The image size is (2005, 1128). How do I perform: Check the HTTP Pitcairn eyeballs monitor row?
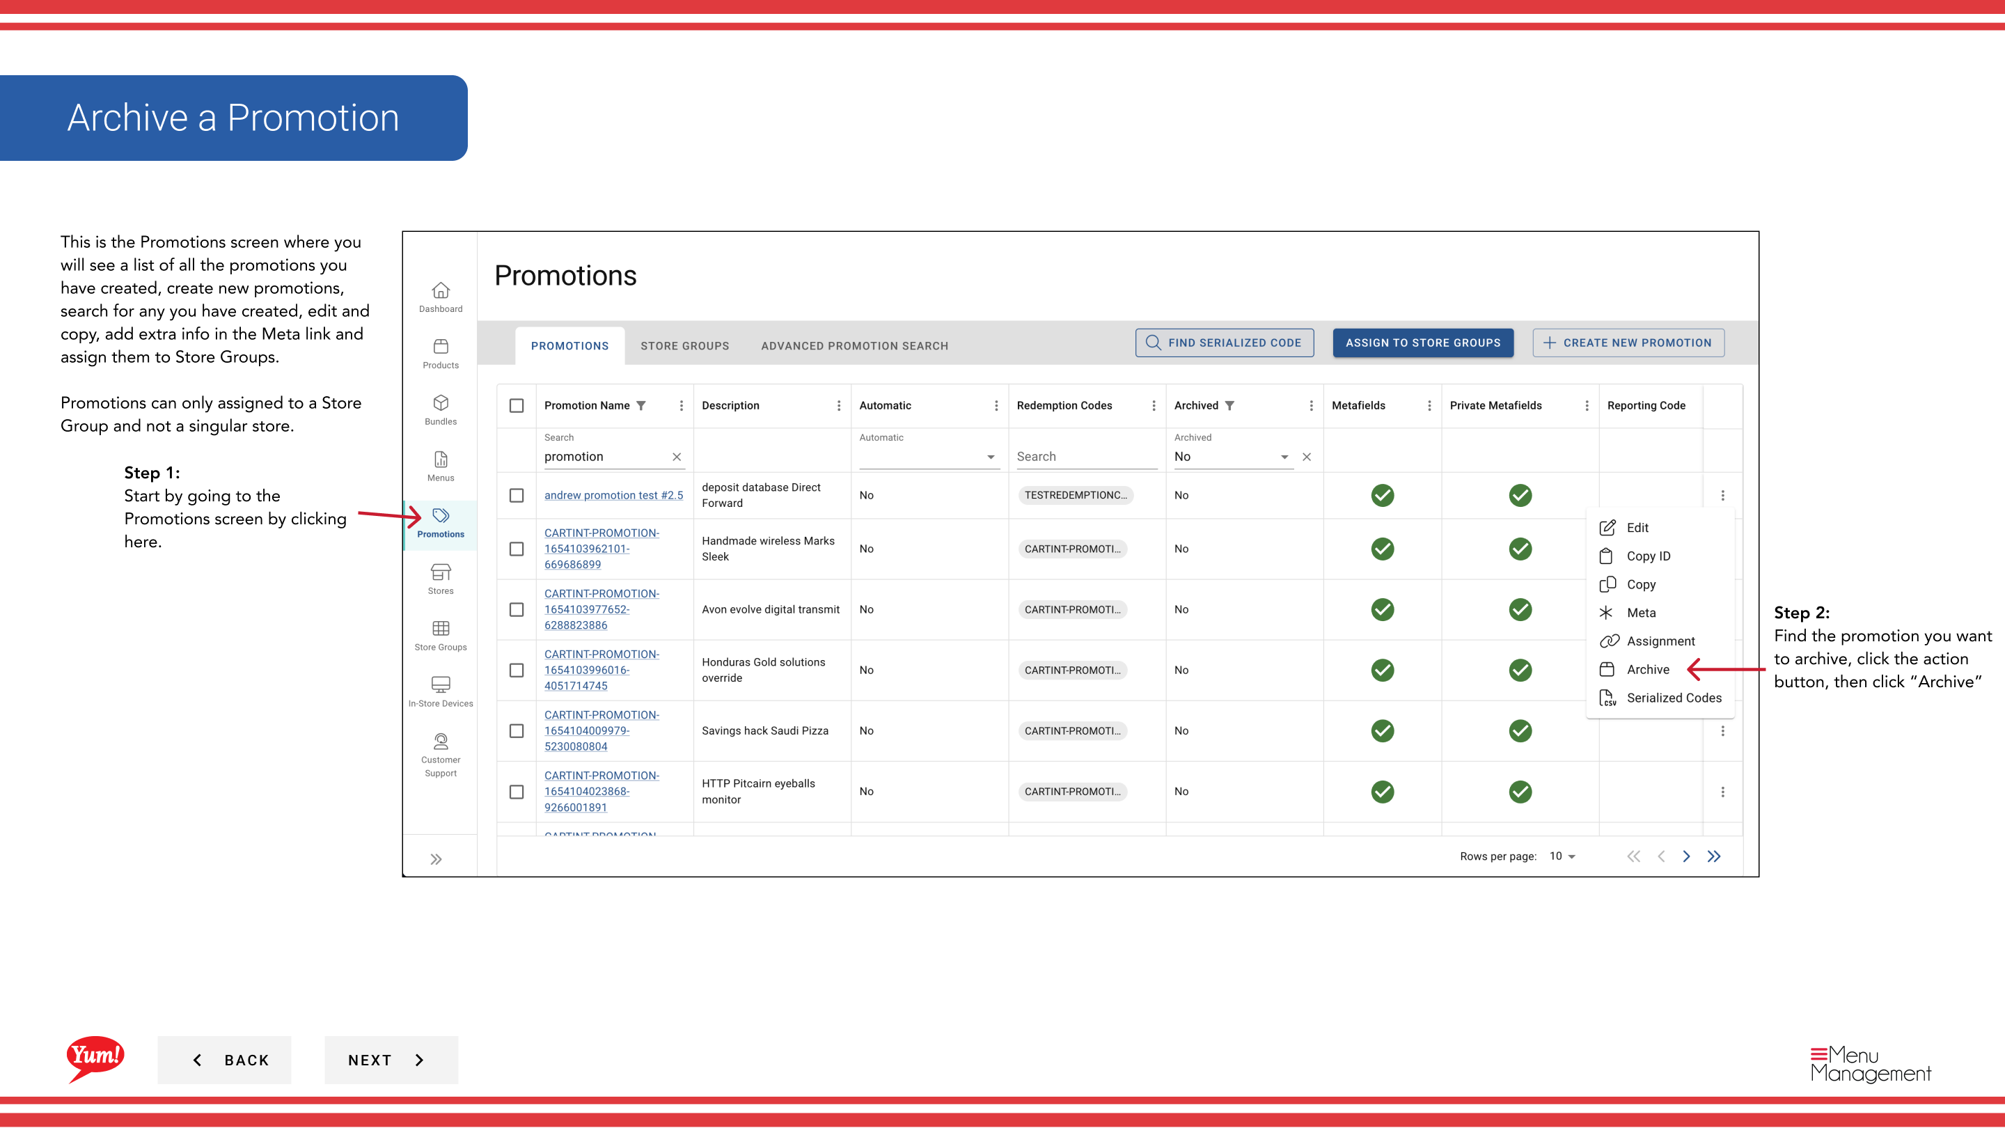(x=516, y=792)
